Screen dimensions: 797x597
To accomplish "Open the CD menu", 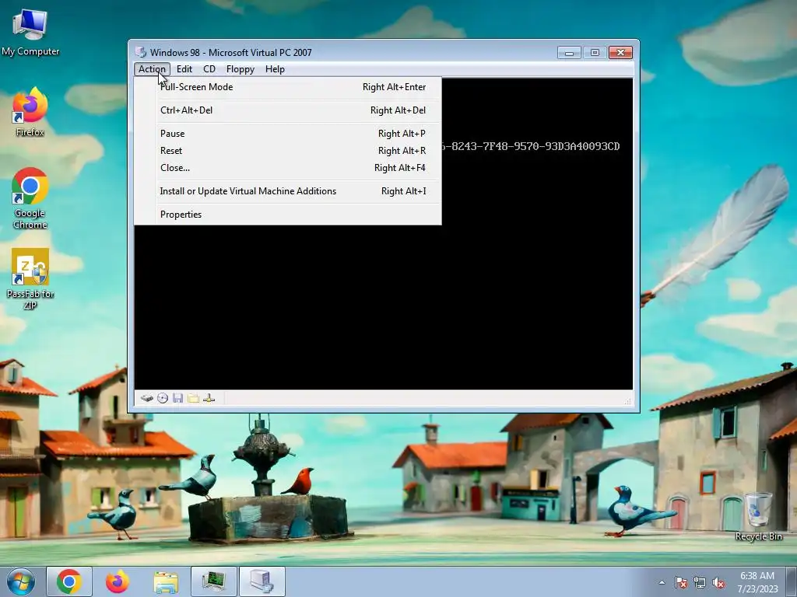I will 209,69.
